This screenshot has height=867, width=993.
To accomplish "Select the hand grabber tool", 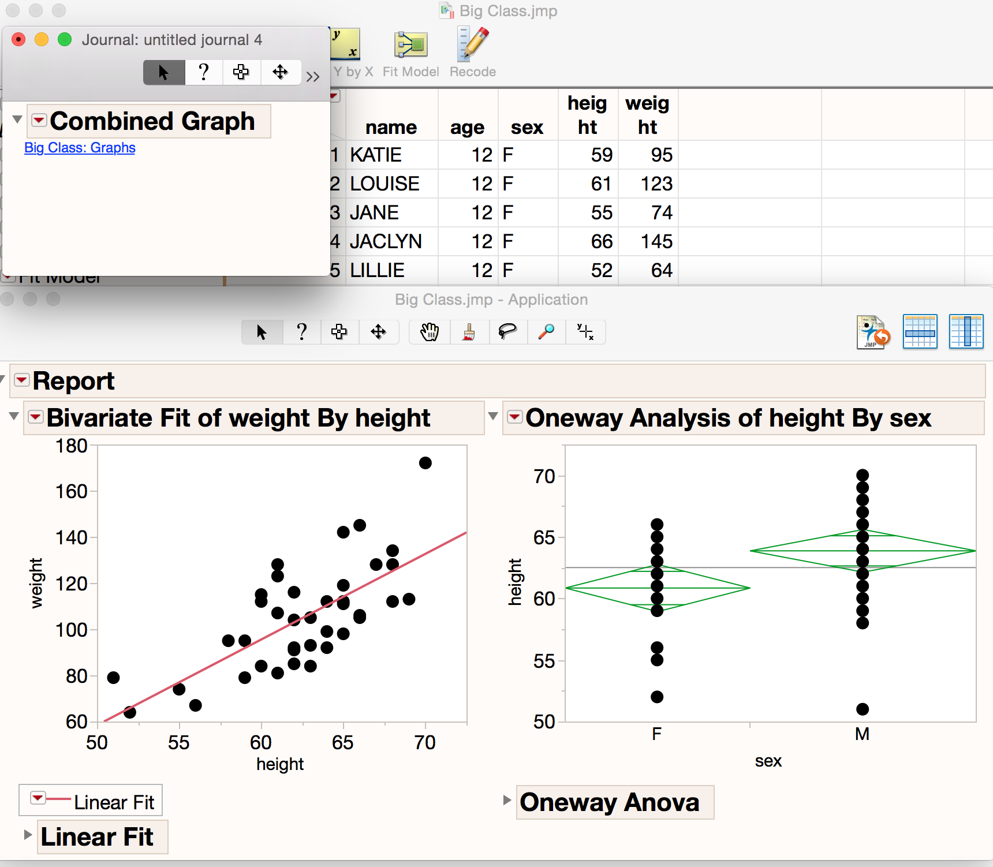I will coord(429,332).
